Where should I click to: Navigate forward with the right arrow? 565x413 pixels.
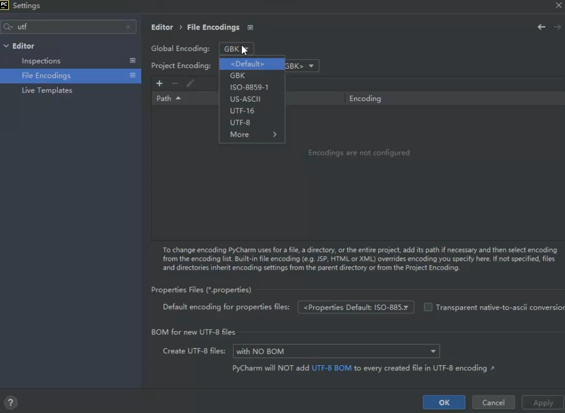tap(557, 27)
